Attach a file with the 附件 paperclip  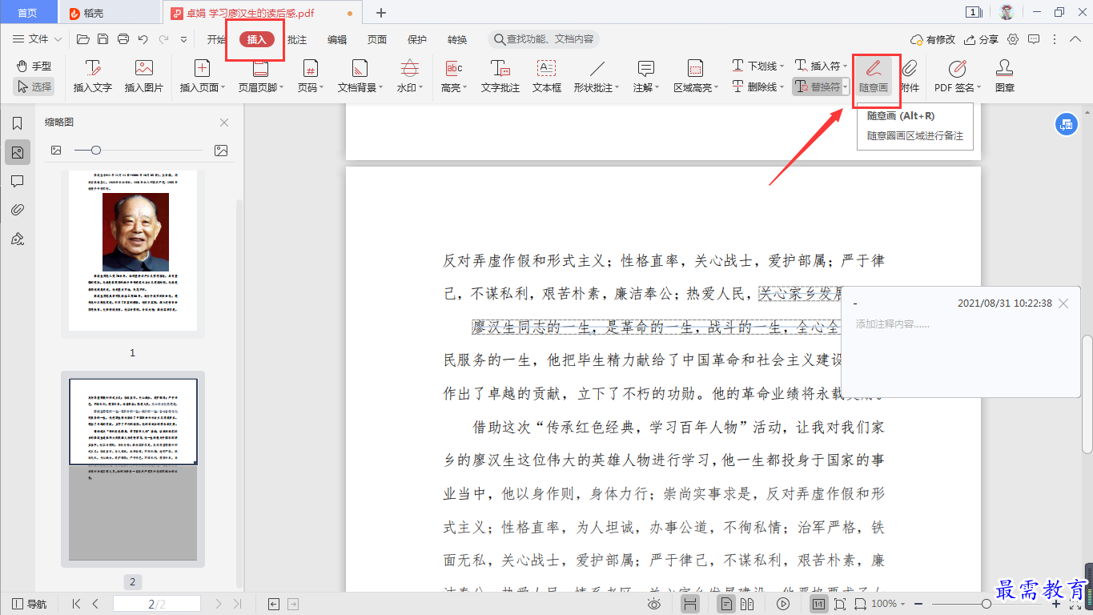(910, 76)
